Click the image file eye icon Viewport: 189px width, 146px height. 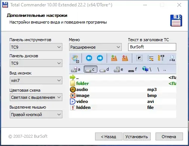pos(73,95)
